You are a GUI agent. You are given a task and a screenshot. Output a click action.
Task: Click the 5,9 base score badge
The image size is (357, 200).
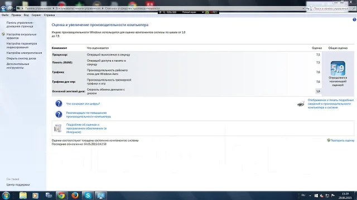(x=338, y=68)
